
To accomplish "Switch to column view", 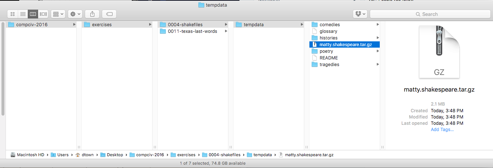I will 33,14.
